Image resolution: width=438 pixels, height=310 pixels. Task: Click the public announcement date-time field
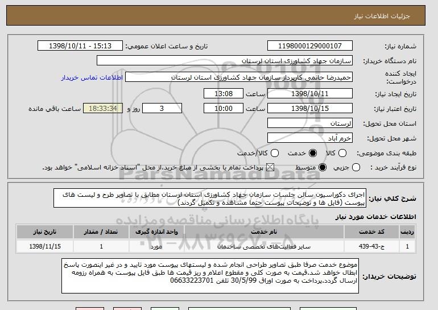(80, 46)
